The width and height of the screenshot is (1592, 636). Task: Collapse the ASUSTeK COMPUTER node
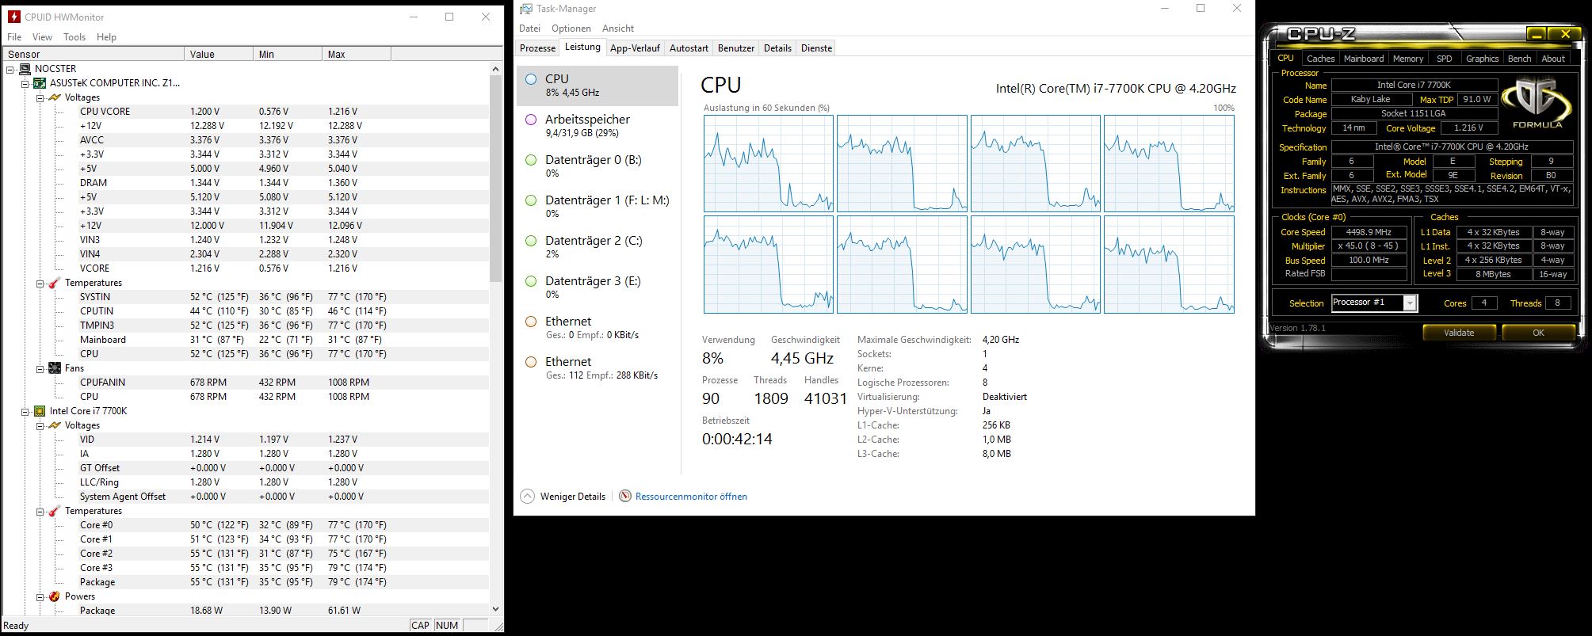[25, 83]
